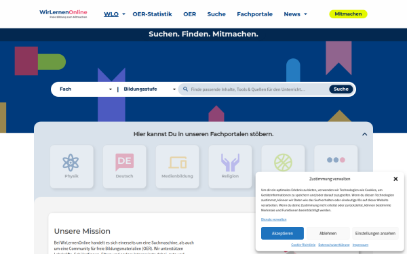Click 'Hier kannst Du in unseren Fachportalen stöbern.' text

coord(203,134)
